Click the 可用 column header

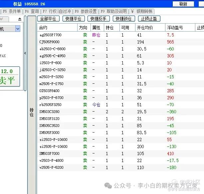127,28
